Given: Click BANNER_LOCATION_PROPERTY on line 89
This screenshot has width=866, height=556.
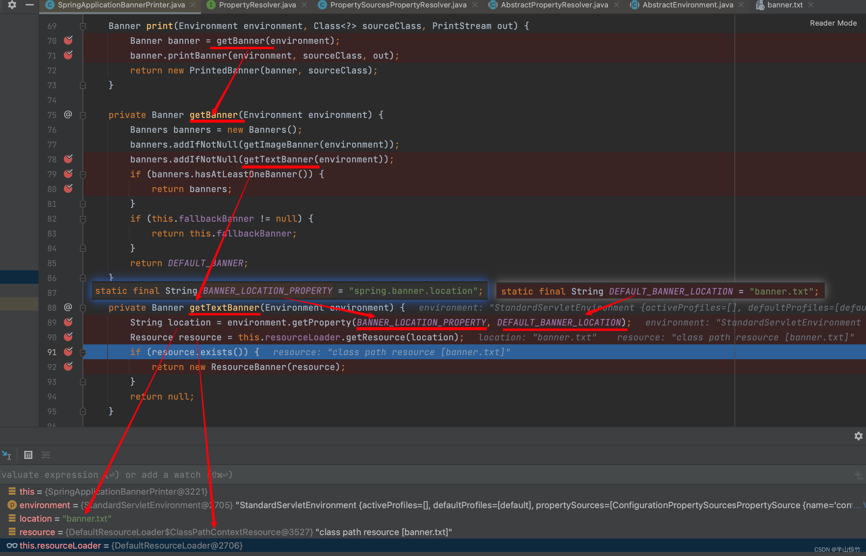Looking at the screenshot, I should [x=421, y=322].
